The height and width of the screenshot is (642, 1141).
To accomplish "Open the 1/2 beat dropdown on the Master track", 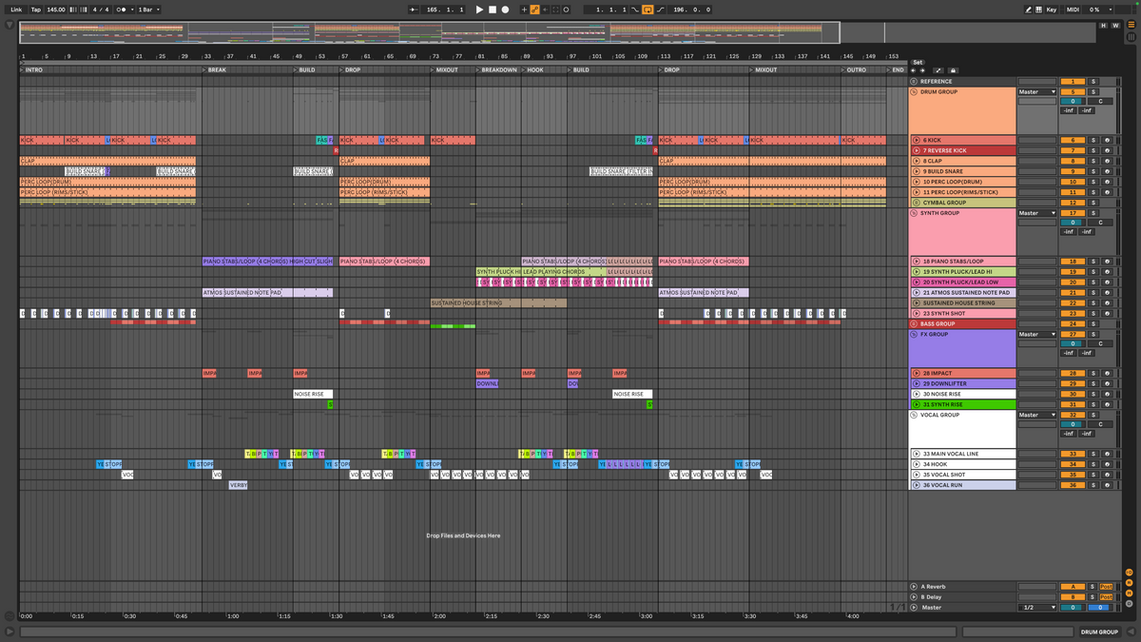I will 1036,608.
